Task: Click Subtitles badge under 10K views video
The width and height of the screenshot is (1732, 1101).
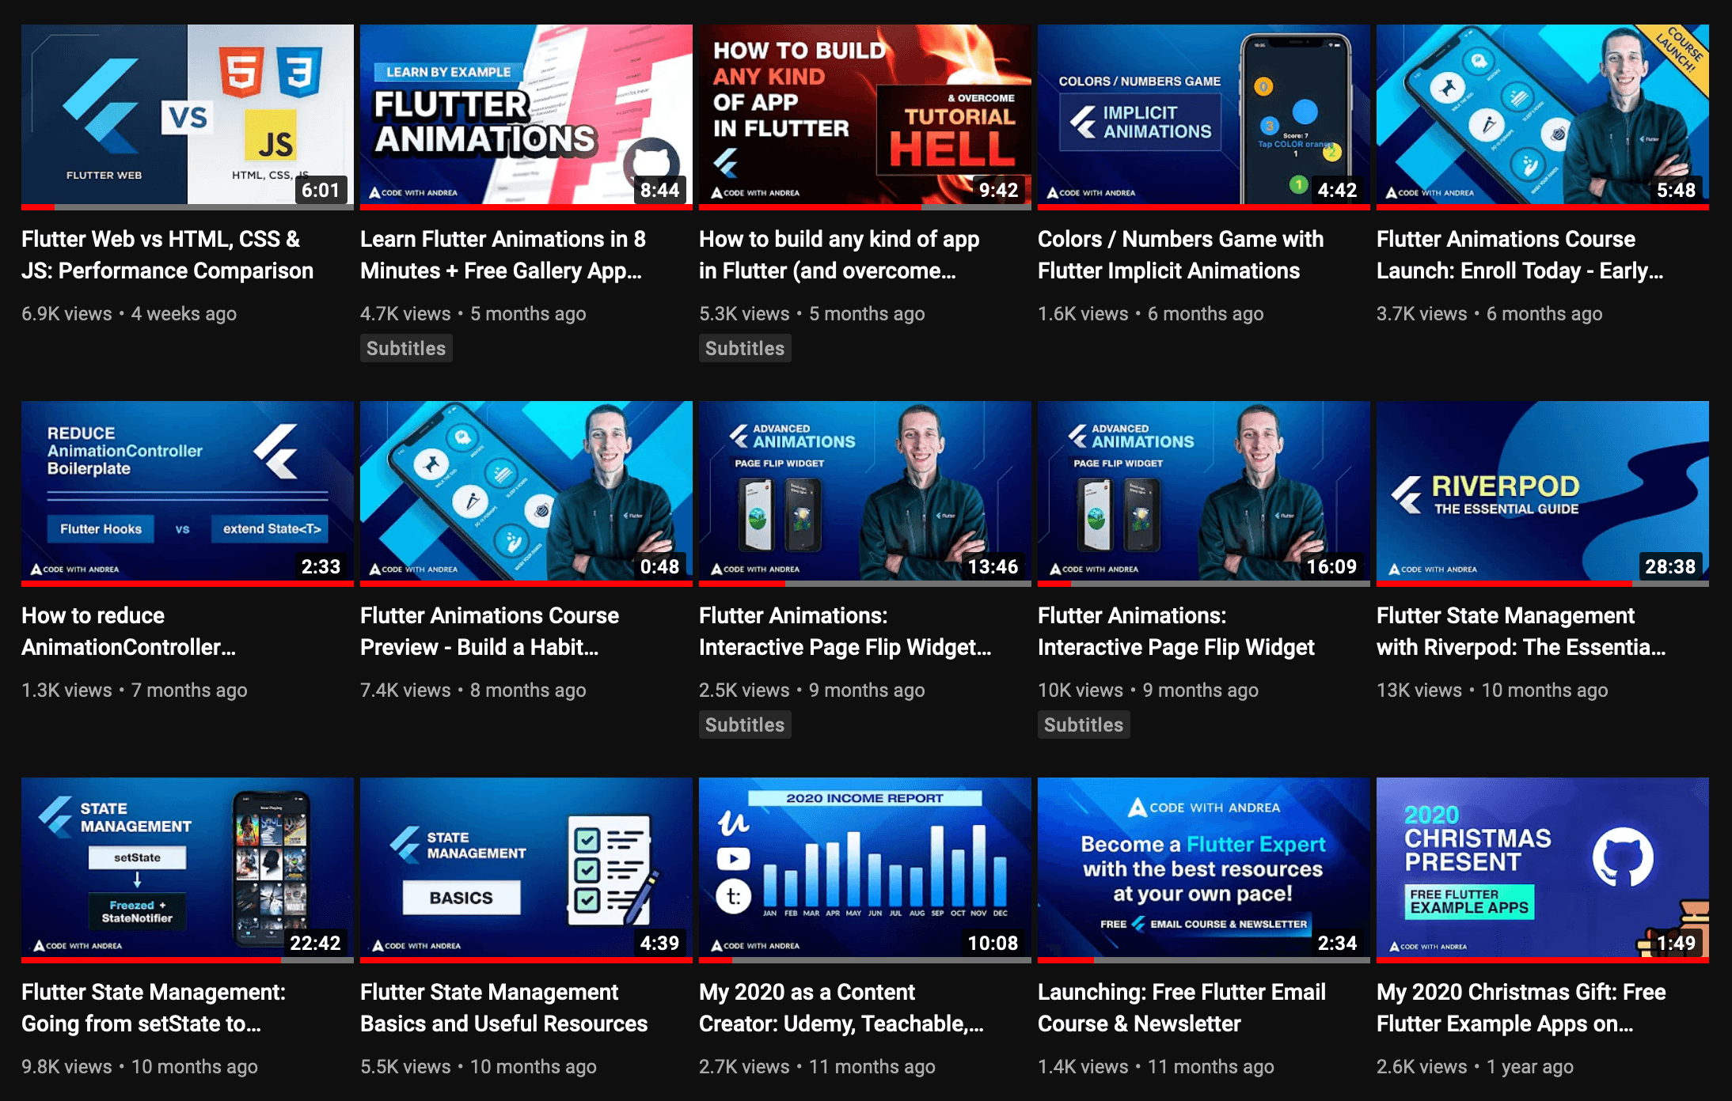Action: tap(1084, 725)
